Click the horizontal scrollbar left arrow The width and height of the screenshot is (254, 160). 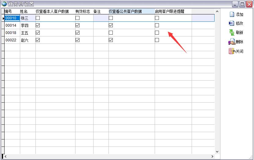pos(5,157)
